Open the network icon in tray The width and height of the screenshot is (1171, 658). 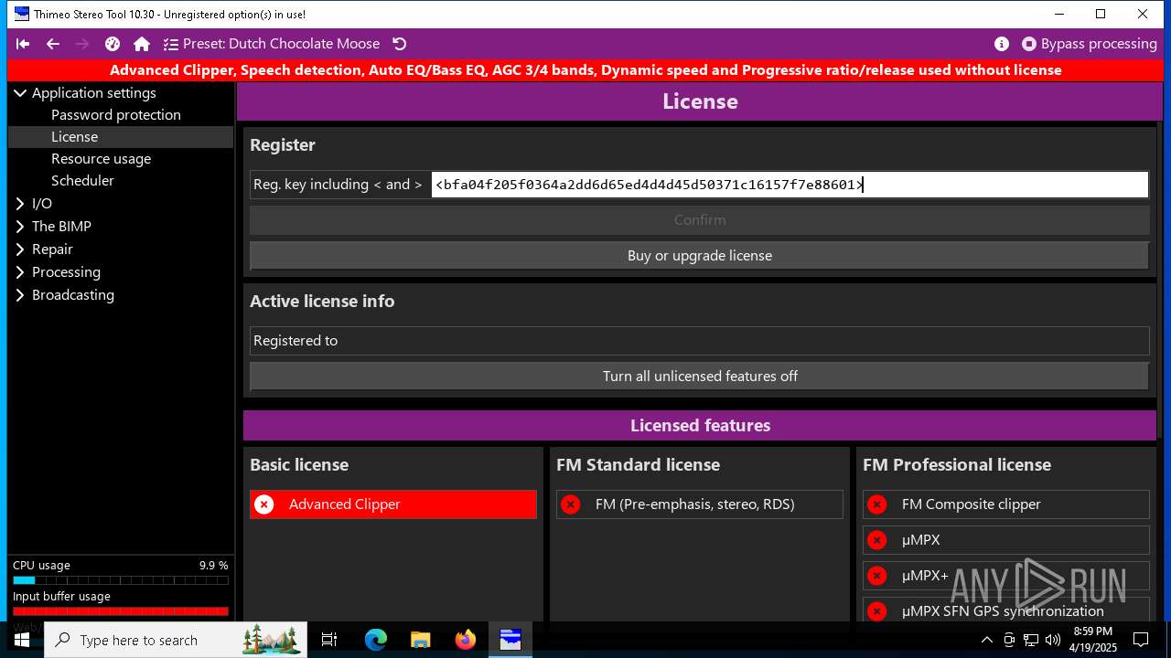point(1031,640)
